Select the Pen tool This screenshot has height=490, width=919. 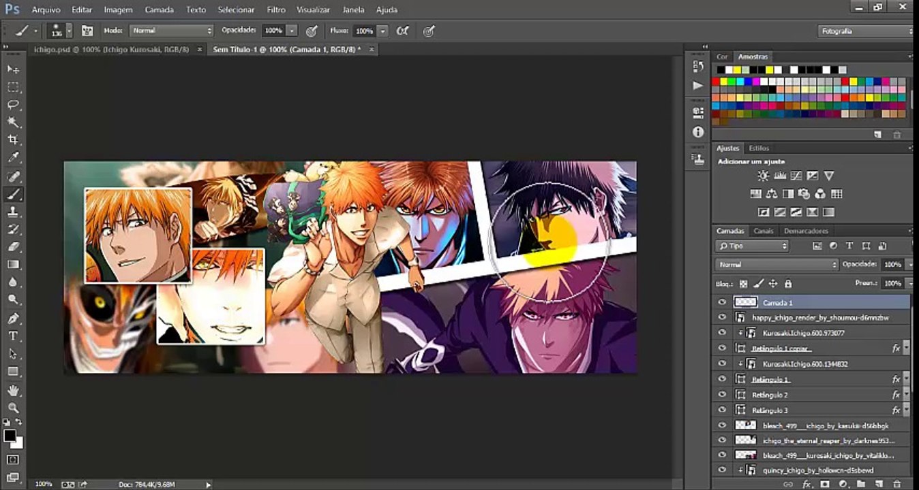click(x=13, y=318)
